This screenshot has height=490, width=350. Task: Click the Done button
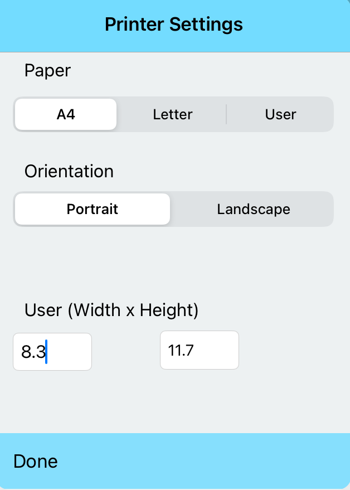tap(35, 461)
